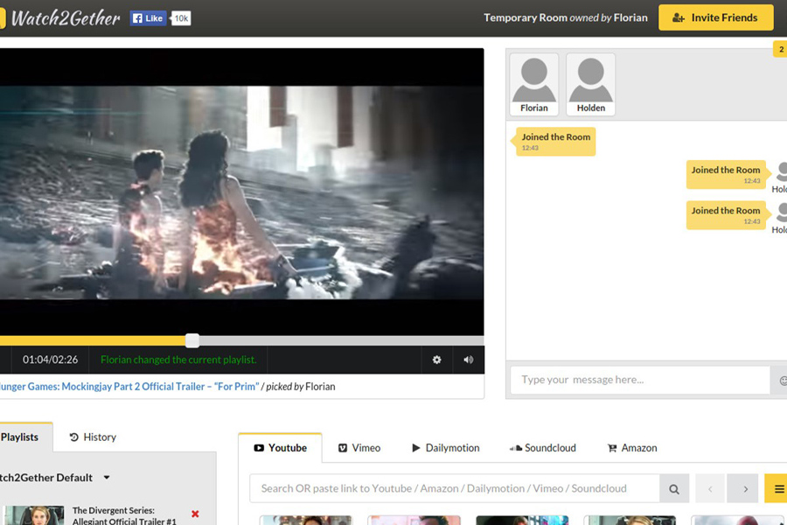Click the Facebook Like button
Image resolution: width=787 pixels, height=525 pixels.
[148, 18]
